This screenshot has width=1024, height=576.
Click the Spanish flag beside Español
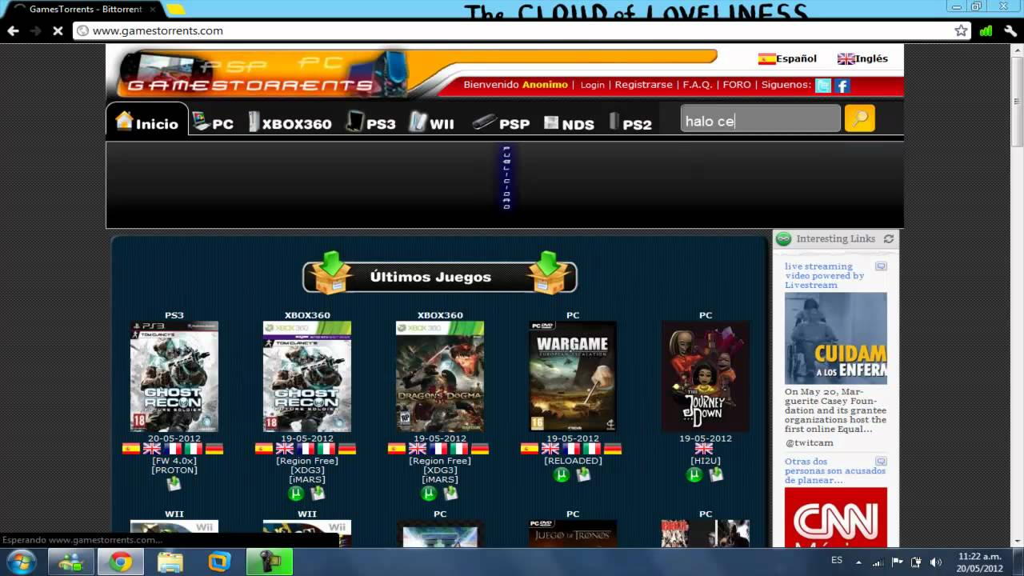tap(766, 58)
